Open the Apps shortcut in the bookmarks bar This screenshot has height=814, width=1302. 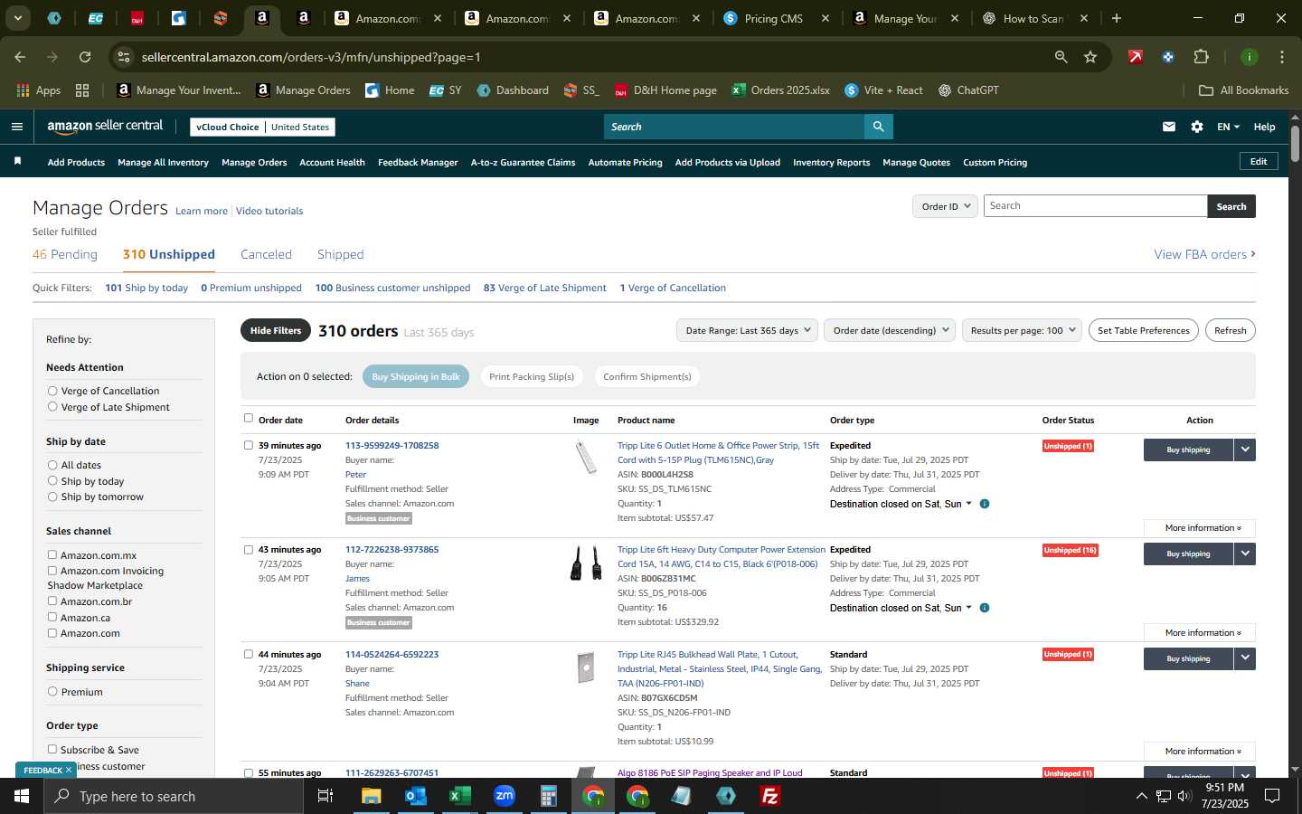[x=38, y=90]
